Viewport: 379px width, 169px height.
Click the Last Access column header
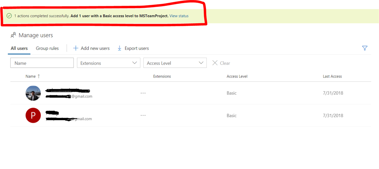332,76
